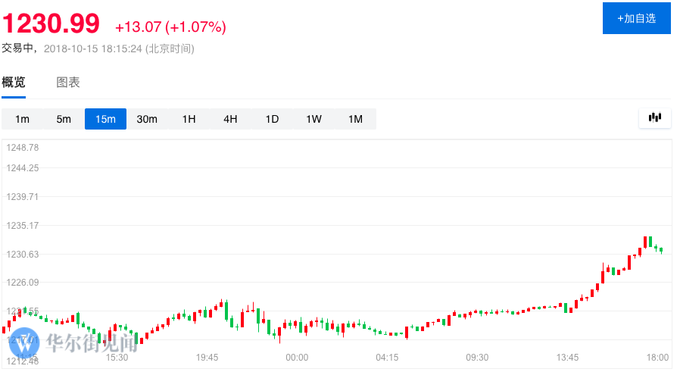The image size is (680, 372).
Task: Click the 交易中 trading status text
Action: pos(17,48)
